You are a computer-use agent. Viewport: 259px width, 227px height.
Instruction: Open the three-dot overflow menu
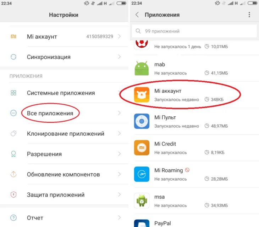point(249,14)
